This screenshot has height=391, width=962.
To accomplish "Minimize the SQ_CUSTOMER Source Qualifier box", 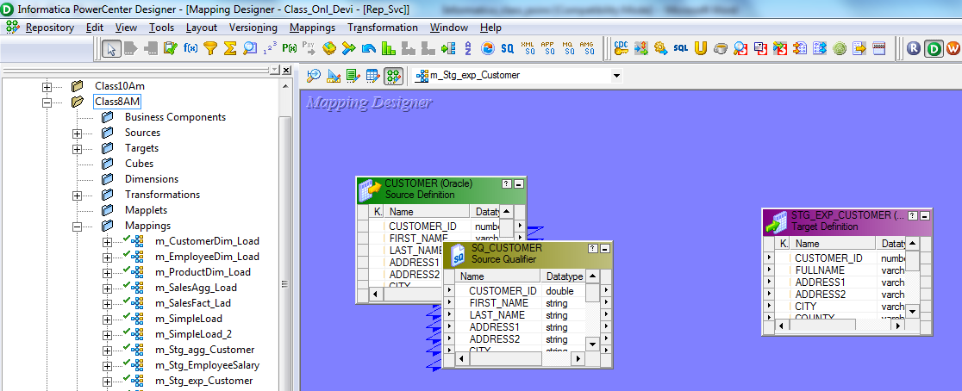I will click(x=605, y=248).
